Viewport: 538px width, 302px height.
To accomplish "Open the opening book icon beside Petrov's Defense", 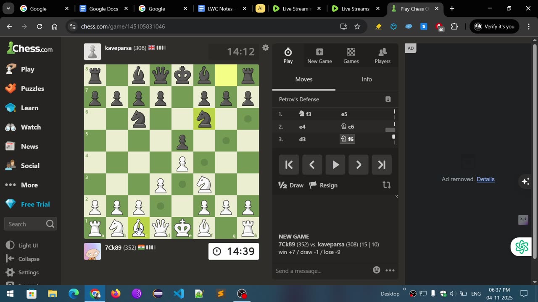I will 388,99.
